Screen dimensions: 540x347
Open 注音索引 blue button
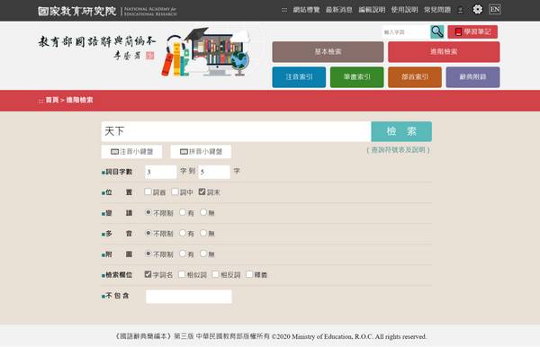point(299,77)
